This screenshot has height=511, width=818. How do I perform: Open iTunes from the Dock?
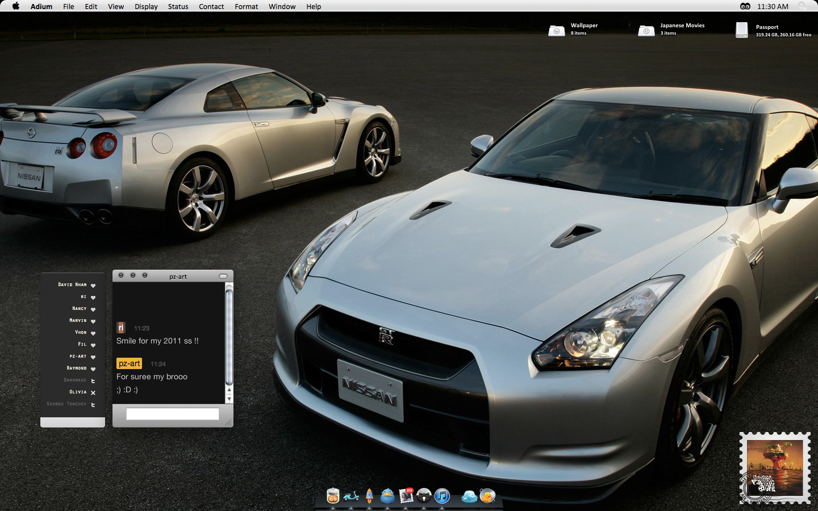442,496
